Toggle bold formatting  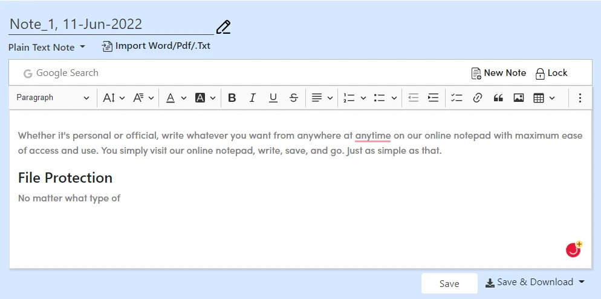232,98
